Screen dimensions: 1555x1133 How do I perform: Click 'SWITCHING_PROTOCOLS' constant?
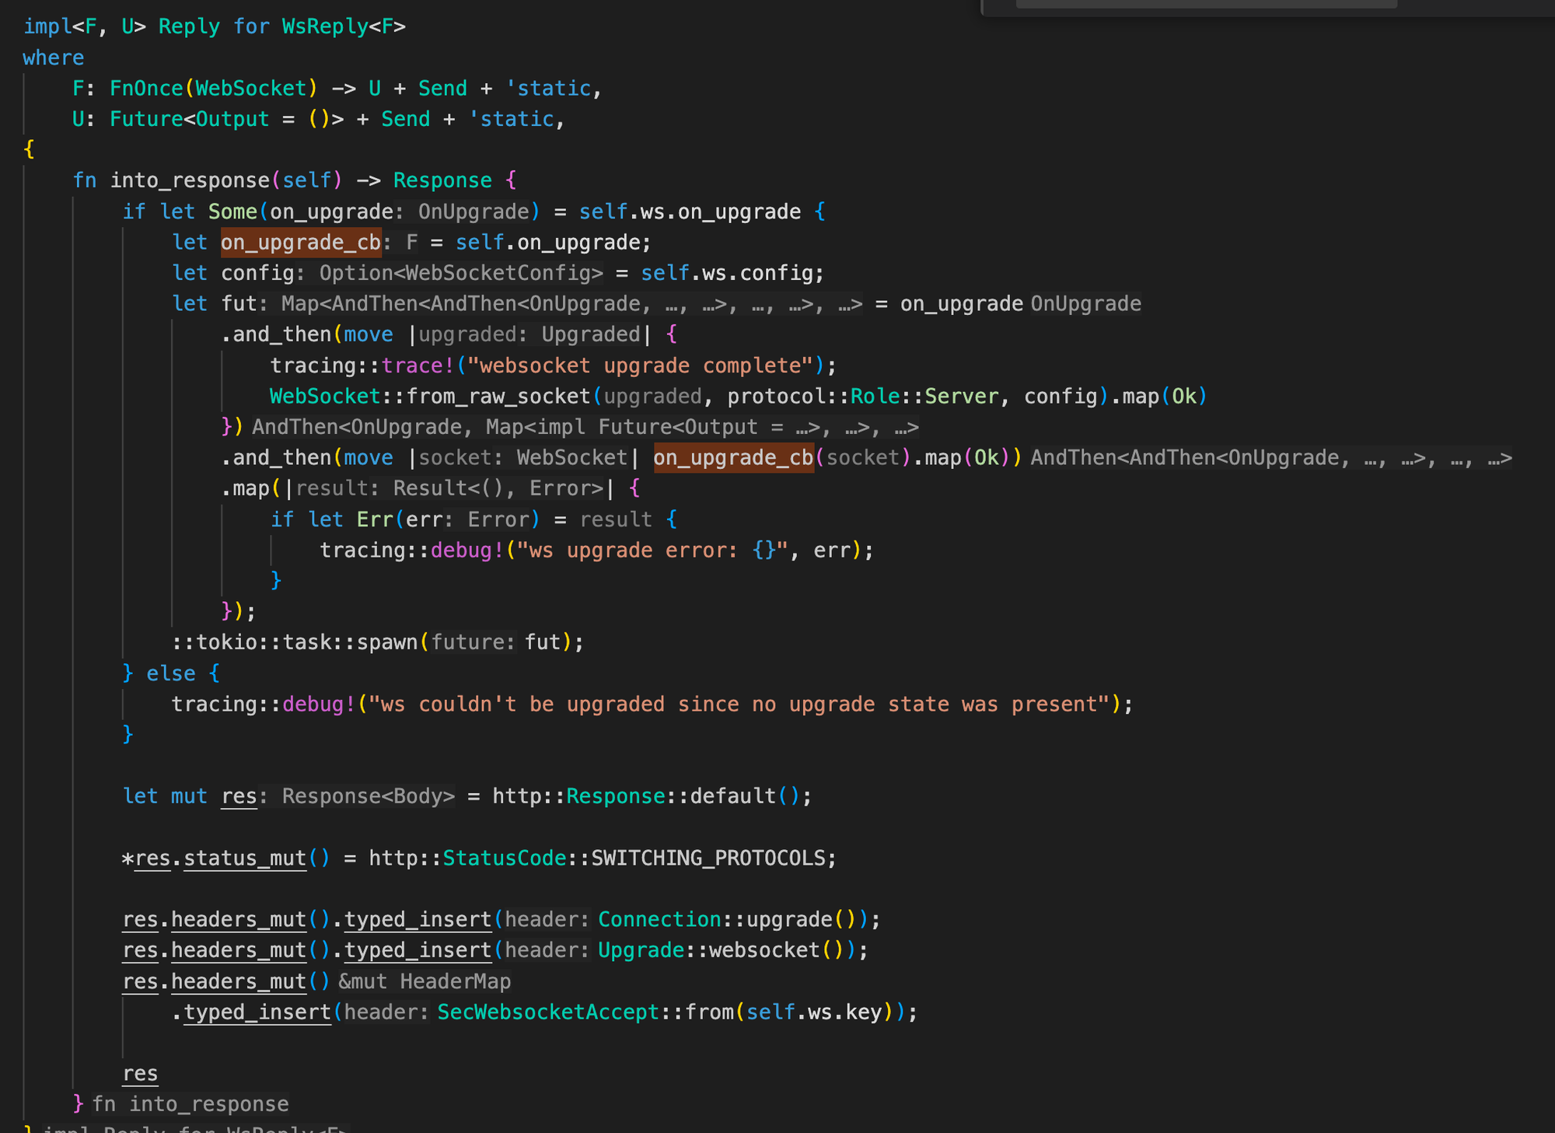click(x=708, y=858)
